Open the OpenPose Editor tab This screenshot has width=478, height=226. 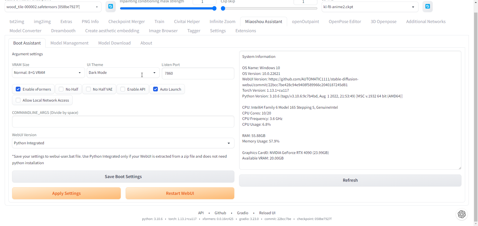click(x=345, y=21)
